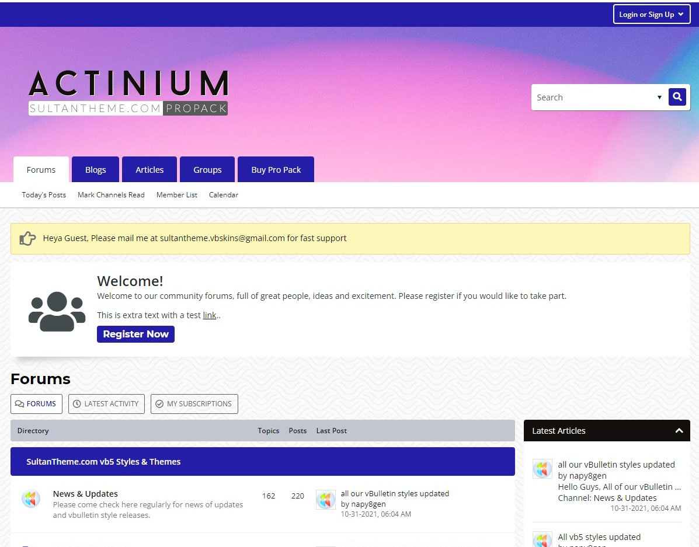Image resolution: width=699 pixels, height=547 pixels.
Task: Click avatar beside 'All vb5 styles updated' article
Action: point(542,539)
